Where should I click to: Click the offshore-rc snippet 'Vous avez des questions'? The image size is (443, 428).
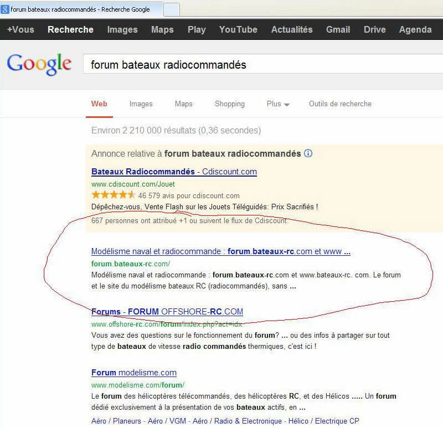coord(240,341)
